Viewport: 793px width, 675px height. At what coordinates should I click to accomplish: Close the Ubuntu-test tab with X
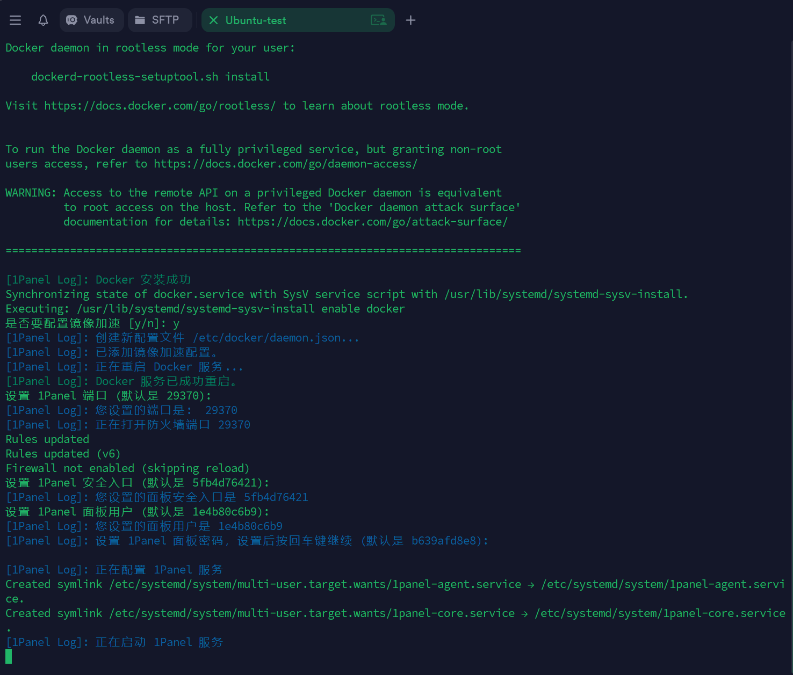213,20
